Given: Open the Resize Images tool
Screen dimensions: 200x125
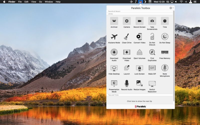Looking at the screenshot, I should (139, 85).
